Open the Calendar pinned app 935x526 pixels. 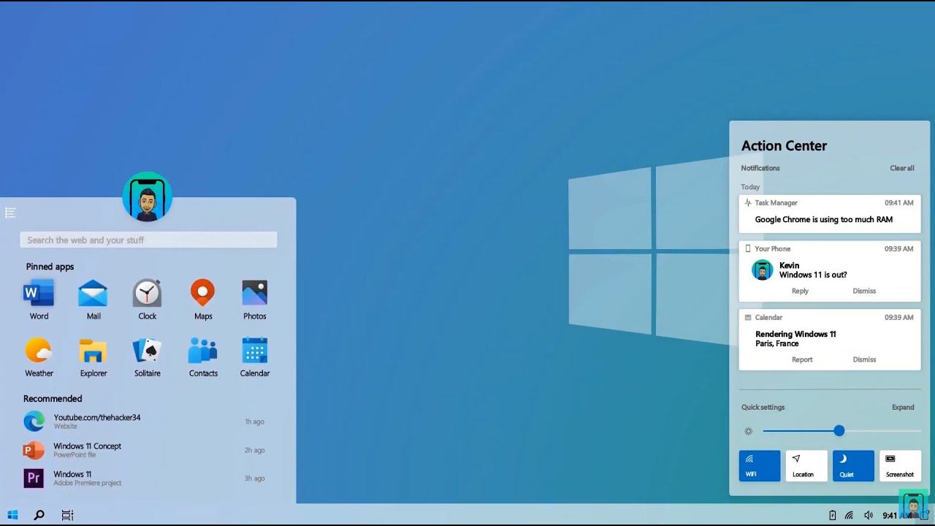pos(254,351)
